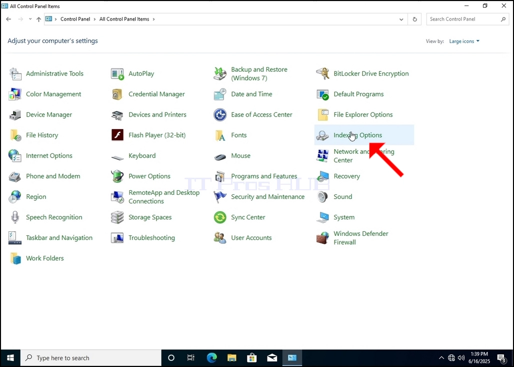The height and width of the screenshot is (367, 514).
Task: Open the File History icon
Action: [x=15, y=135]
